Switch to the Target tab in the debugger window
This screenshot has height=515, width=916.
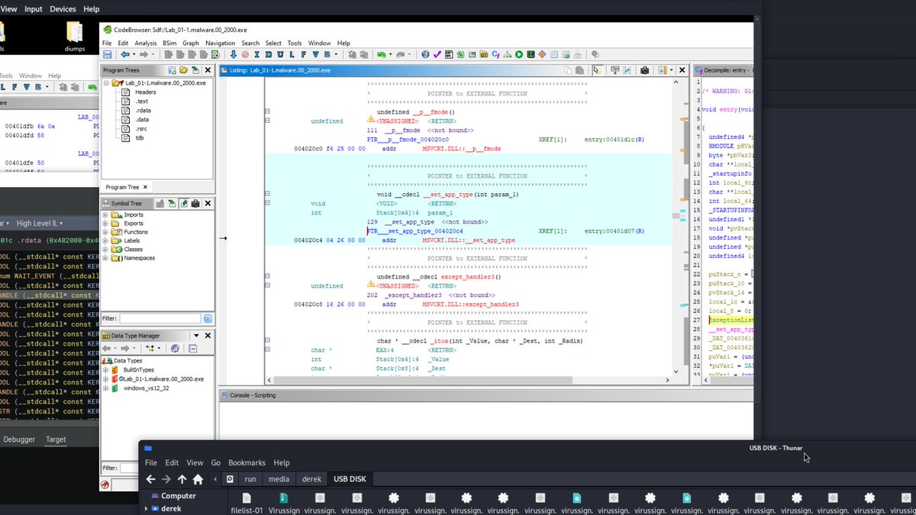pos(56,439)
